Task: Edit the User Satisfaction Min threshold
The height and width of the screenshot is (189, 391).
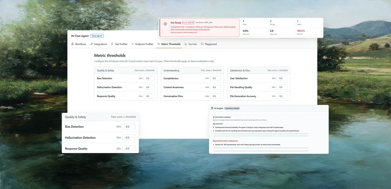Action: [x=282, y=79]
